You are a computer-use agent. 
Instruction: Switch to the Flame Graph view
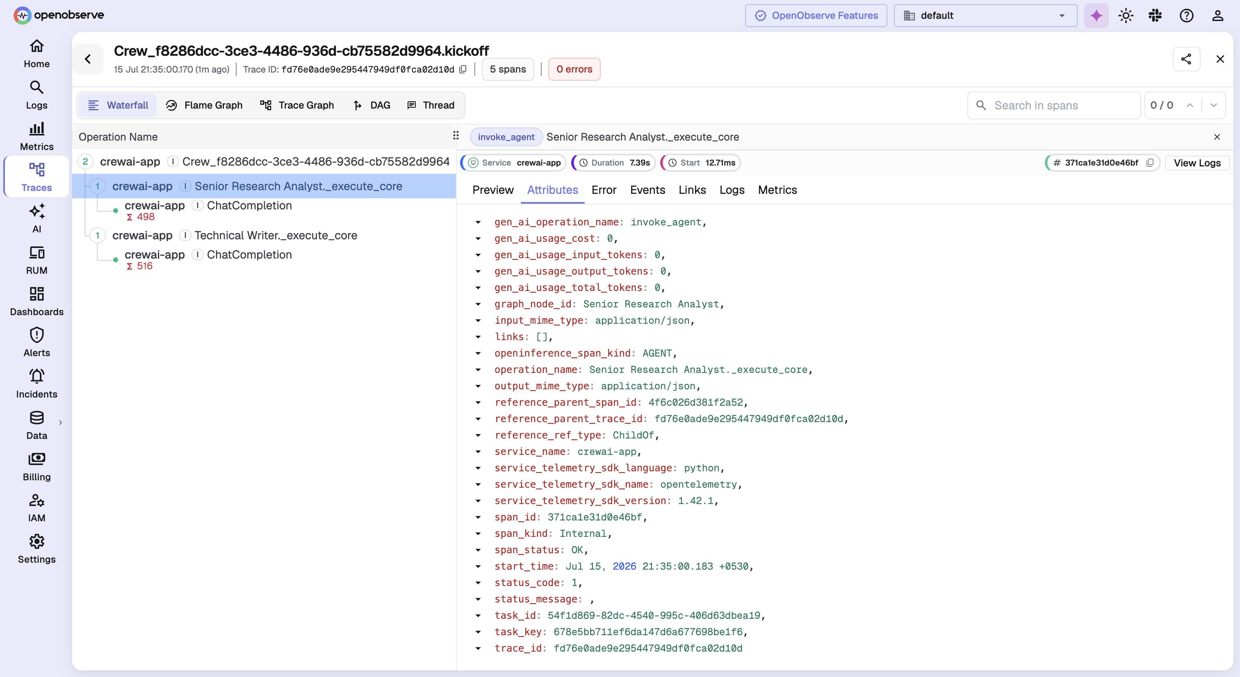[x=204, y=105]
